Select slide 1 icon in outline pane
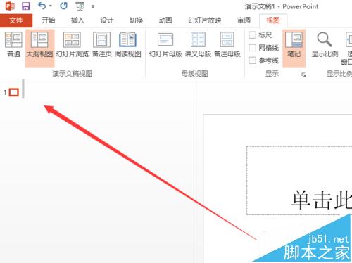This screenshot has height=263, width=352. [14, 92]
